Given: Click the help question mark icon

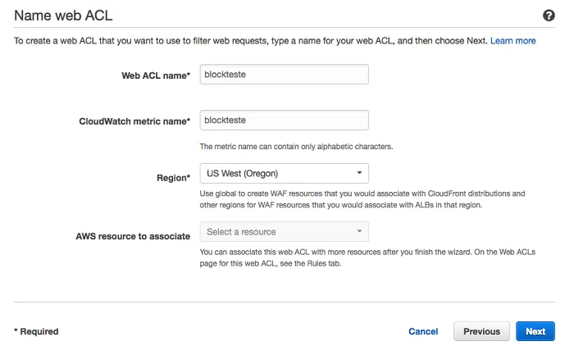Looking at the screenshot, I should [x=549, y=16].
